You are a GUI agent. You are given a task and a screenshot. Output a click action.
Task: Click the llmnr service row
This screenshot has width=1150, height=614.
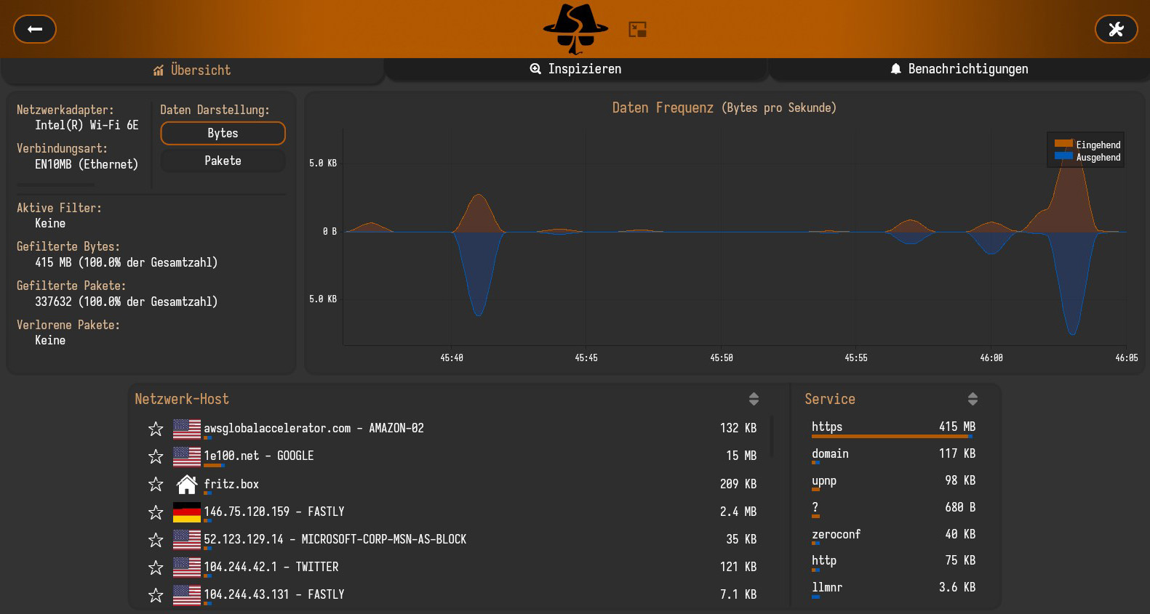[893, 589]
